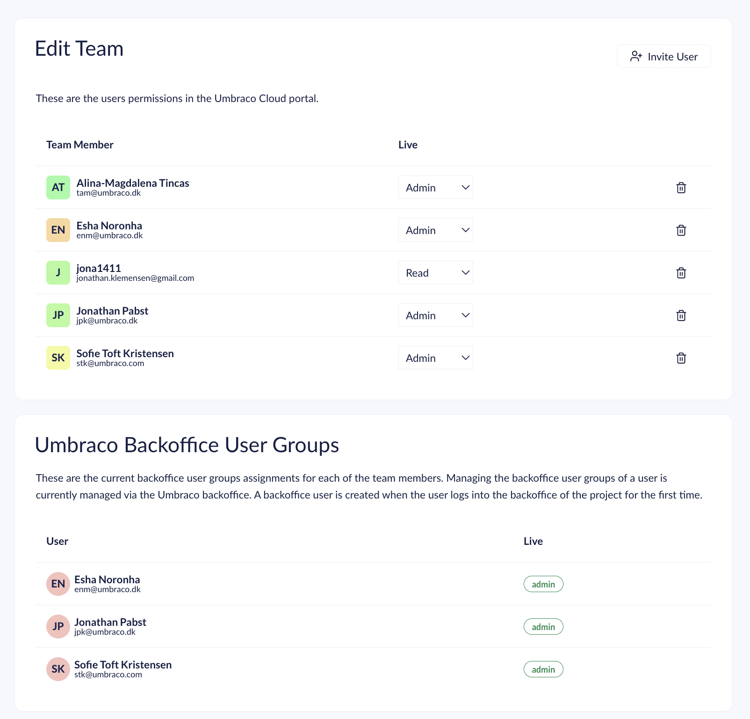The width and height of the screenshot is (750, 719).
Task: Click the AT avatar in the team list
Action: tap(58, 188)
